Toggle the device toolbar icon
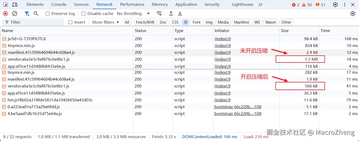 (x=15, y=4)
